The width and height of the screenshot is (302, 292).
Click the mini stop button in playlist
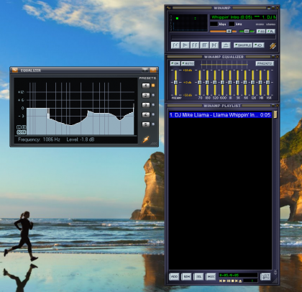pos(232,280)
